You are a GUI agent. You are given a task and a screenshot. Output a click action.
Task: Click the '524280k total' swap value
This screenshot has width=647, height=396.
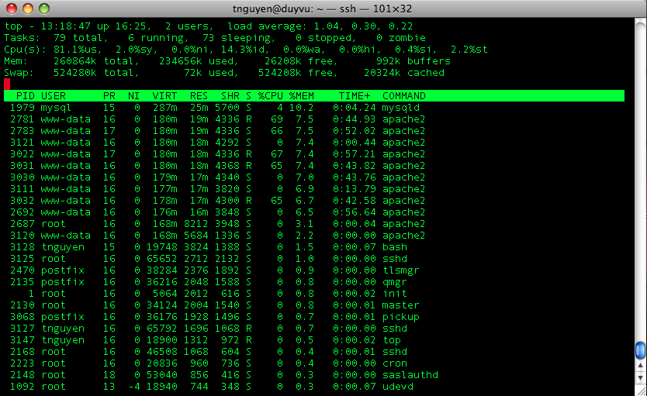point(94,73)
